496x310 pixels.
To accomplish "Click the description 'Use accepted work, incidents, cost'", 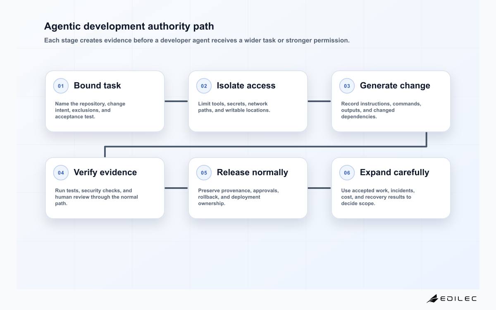I will tap(378, 197).
